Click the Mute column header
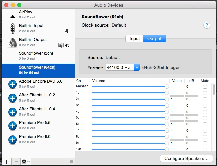Screen dimensions: 217x166 (205, 81)
